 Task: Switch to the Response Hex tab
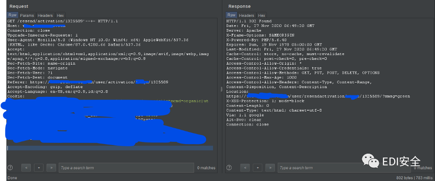(x=261, y=15)
